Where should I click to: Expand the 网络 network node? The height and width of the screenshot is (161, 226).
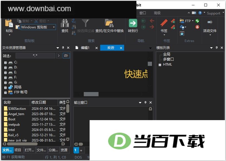(x=5, y=88)
